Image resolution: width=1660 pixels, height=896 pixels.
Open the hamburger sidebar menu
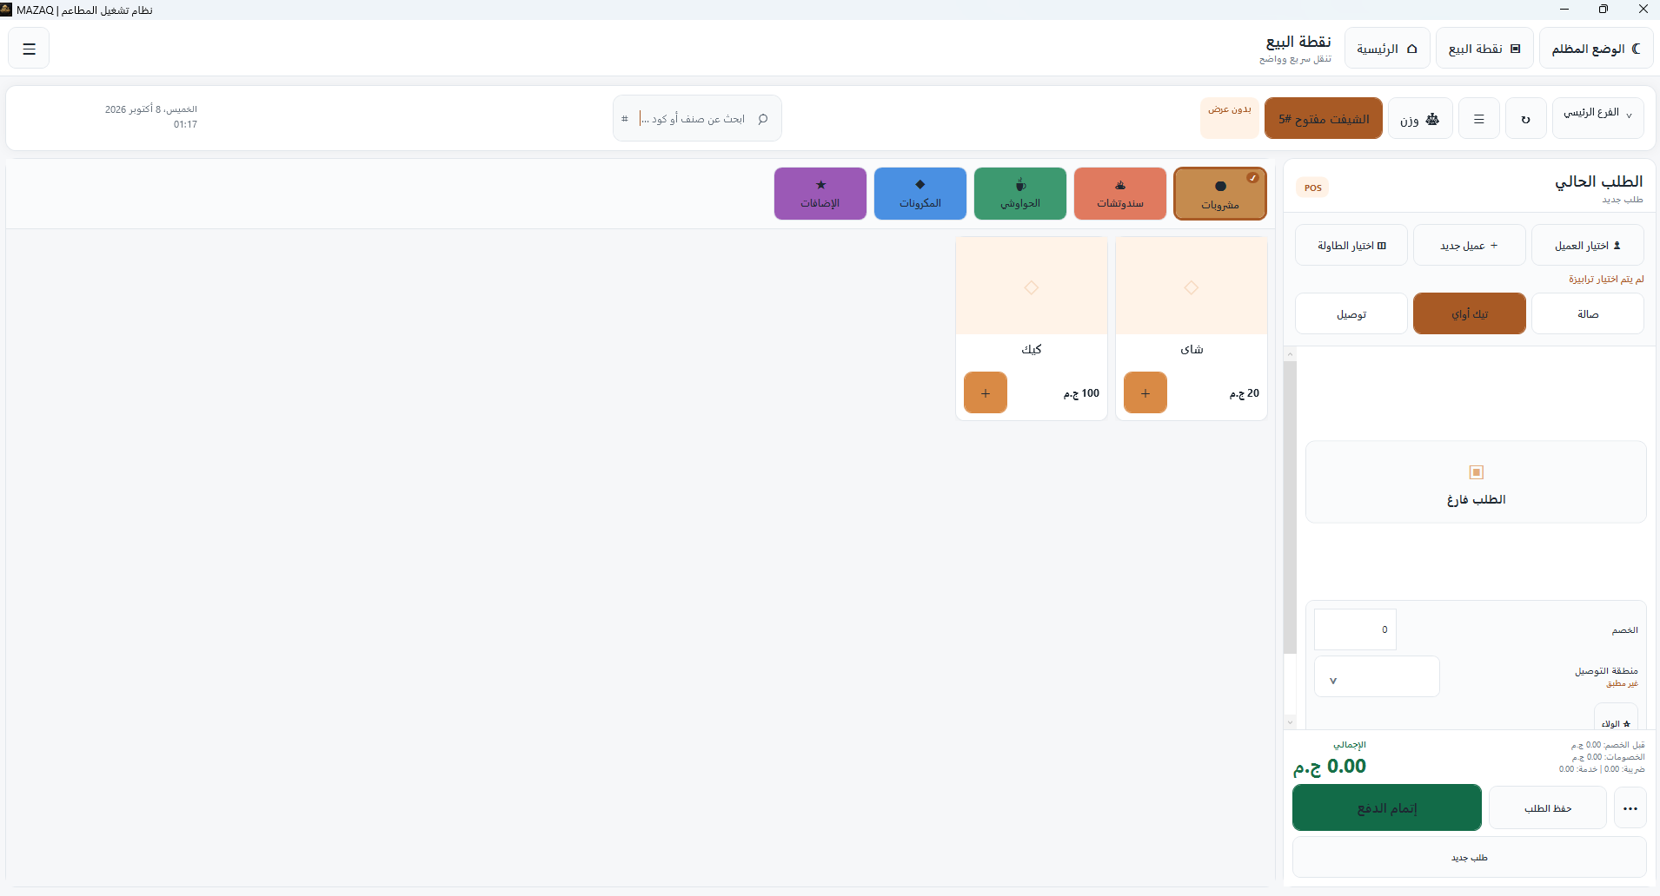29,49
